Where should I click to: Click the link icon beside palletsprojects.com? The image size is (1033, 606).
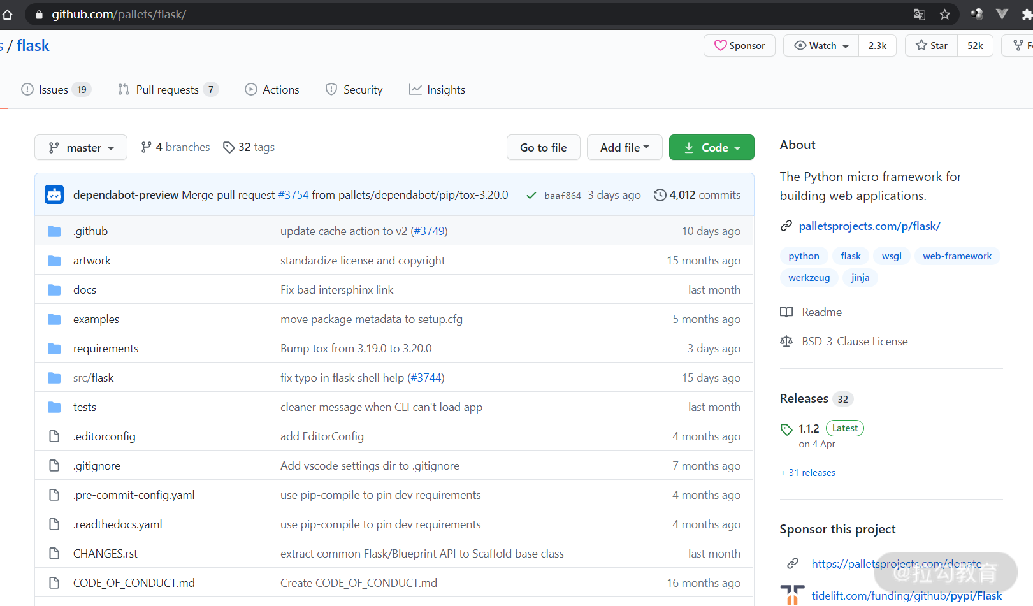point(788,226)
